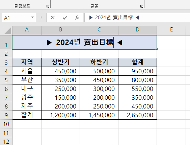Expand the Name Box dropdown arrow
This screenshot has width=190, height=145.
[x=32, y=18]
